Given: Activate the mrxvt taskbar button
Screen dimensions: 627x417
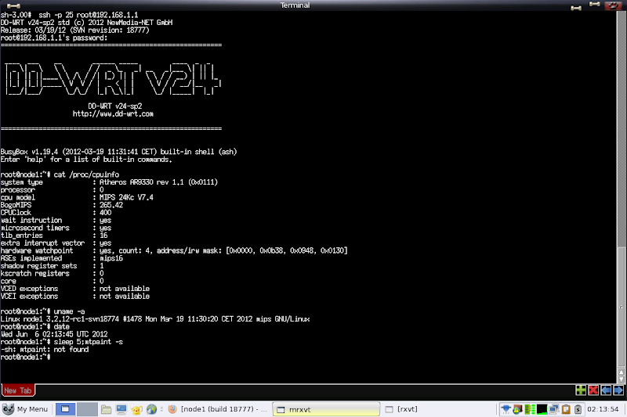Looking at the screenshot, I should point(326,409).
